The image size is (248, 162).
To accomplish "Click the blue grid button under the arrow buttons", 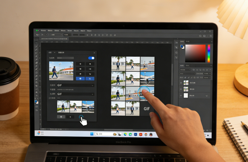I will [81, 79].
